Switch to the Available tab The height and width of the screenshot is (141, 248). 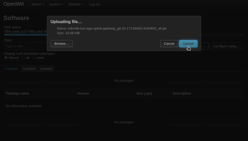pos(12,69)
